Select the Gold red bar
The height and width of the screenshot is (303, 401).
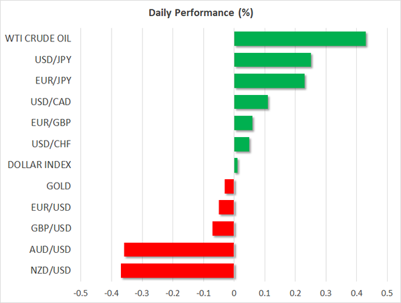pos(229,186)
